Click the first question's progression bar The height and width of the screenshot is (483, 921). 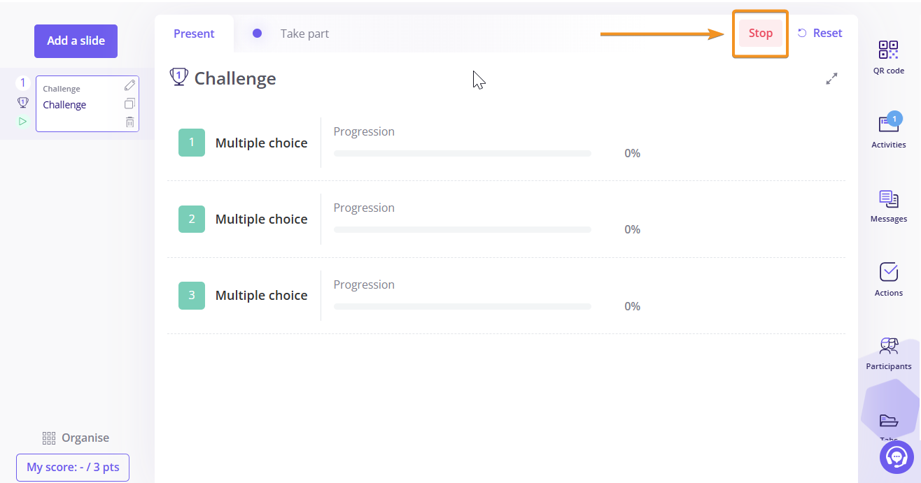pyautogui.click(x=462, y=153)
